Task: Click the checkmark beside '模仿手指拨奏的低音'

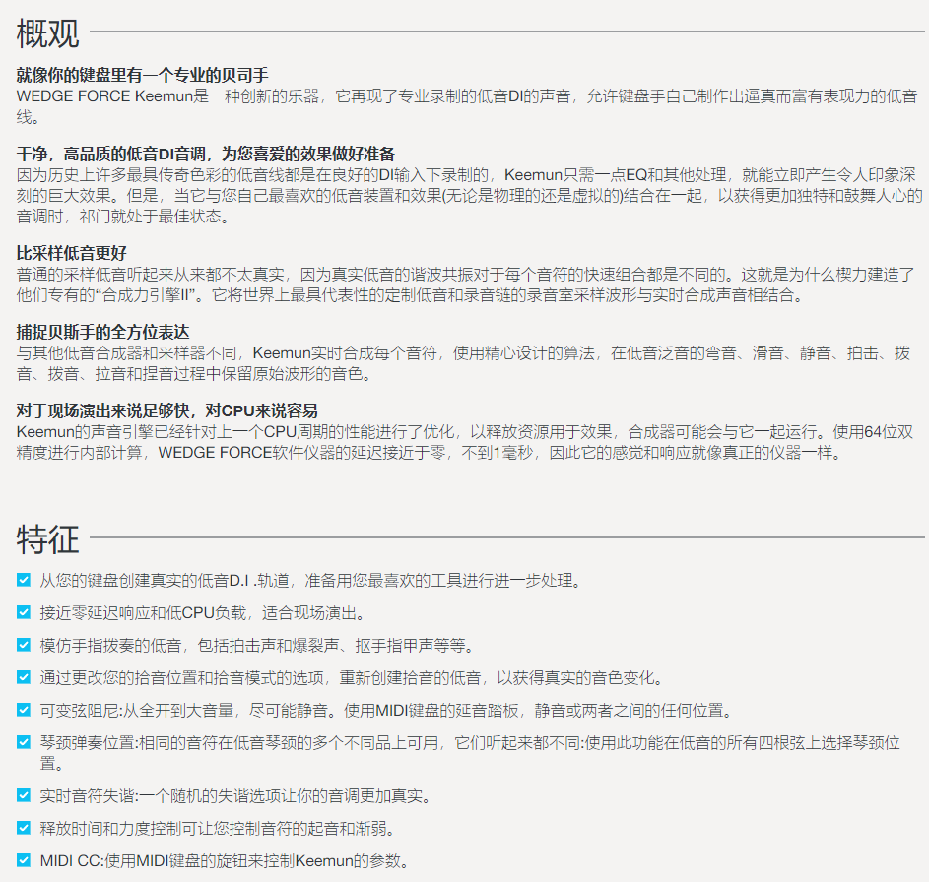Action: (23, 645)
